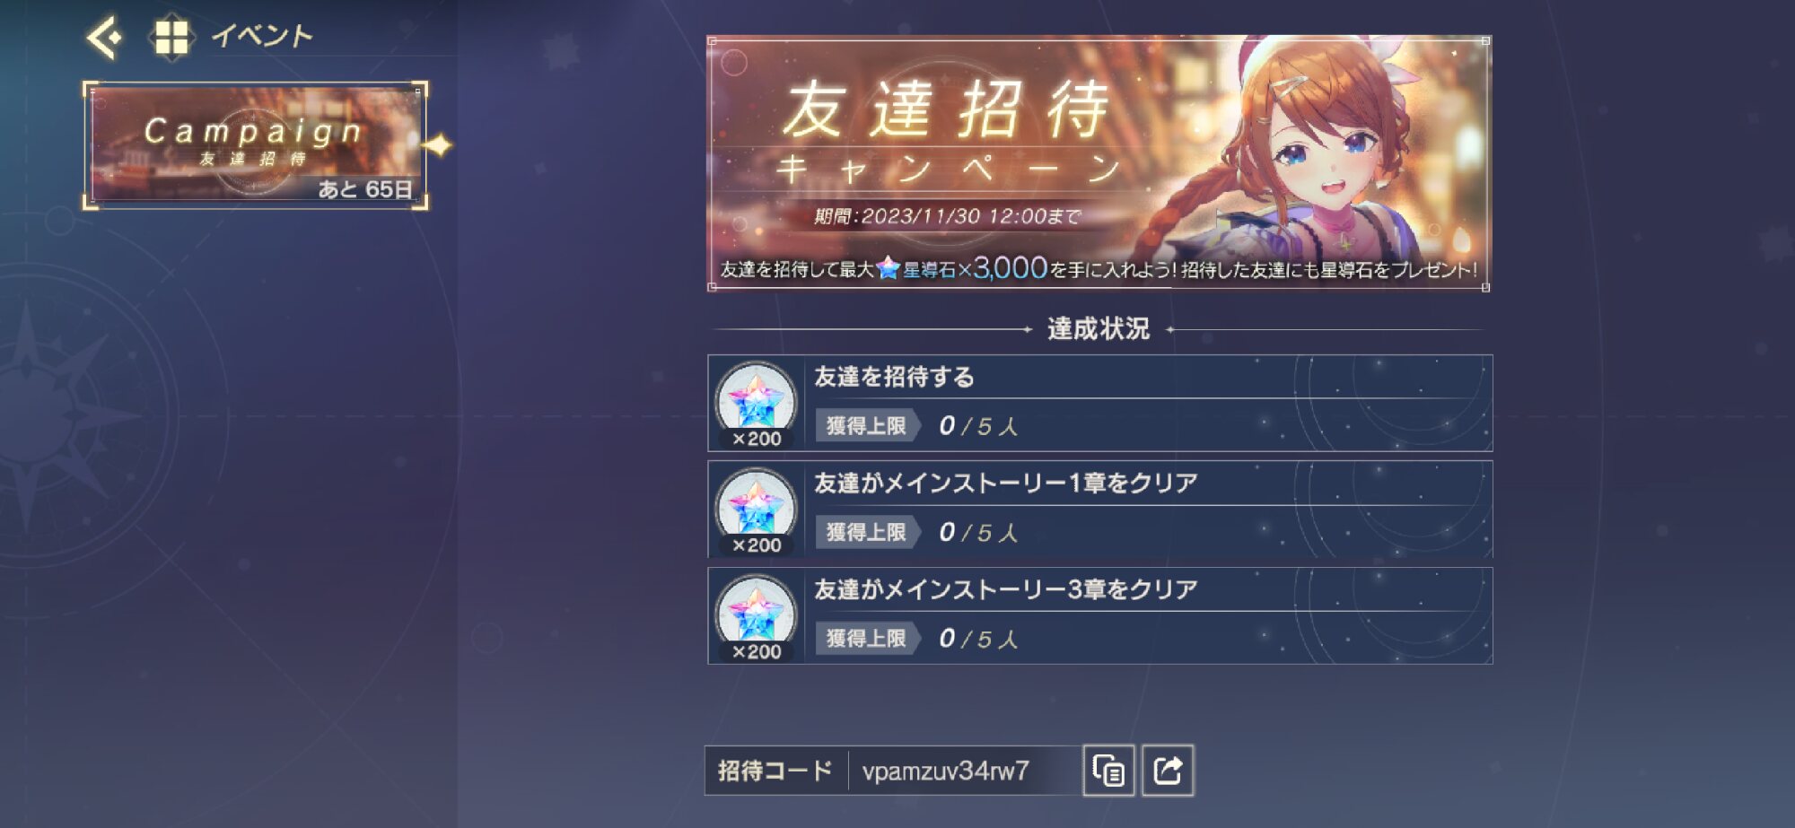Open the grid menu icon
Screen dimensions: 1795x828
(171, 38)
